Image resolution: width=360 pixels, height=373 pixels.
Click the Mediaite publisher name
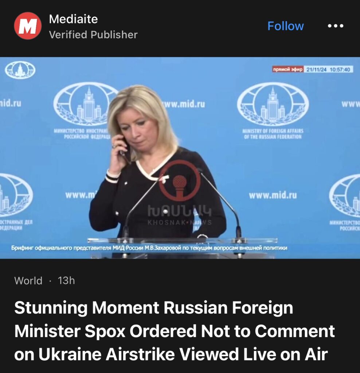point(73,19)
